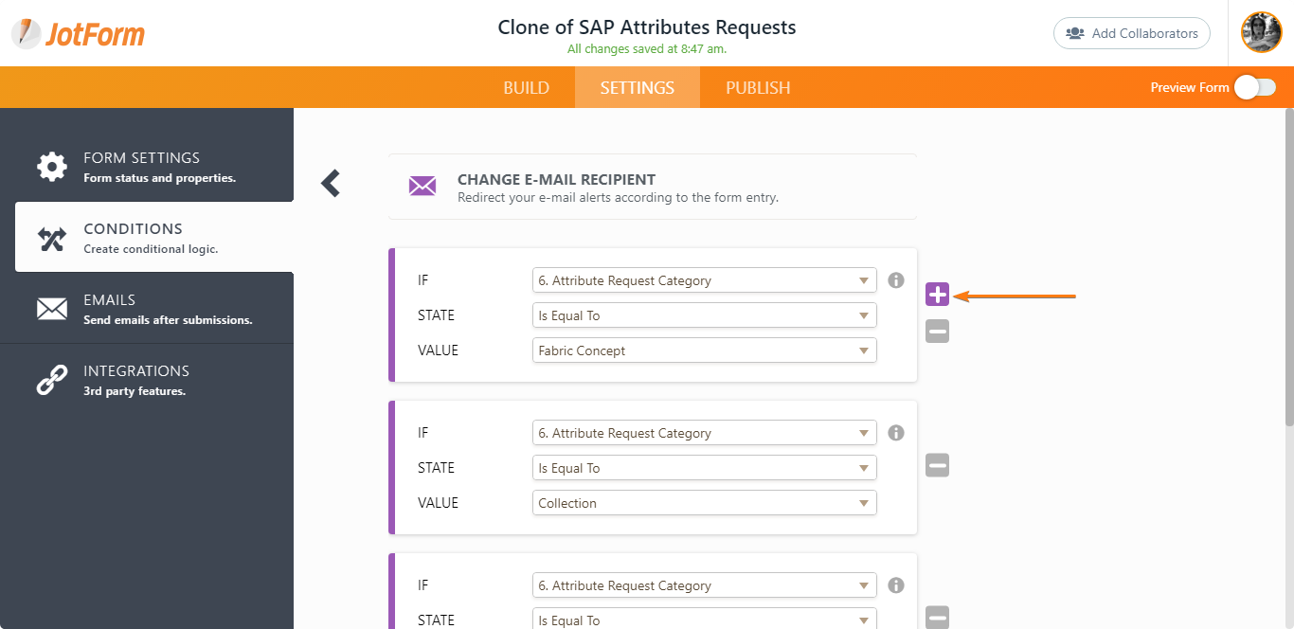
Task: Switch to the BUILD tab
Action: coord(527,87)
